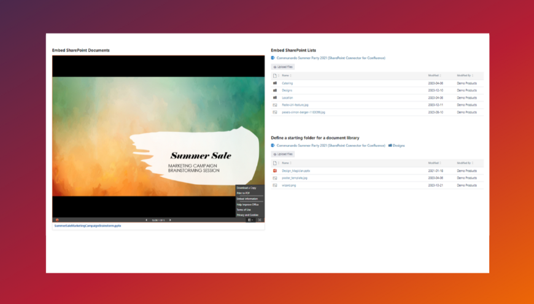The height and width of the screenshot is (304, 534).
Task: Click Catering row date 2023-04-06
Action: pyautogui.click(x=436, y=83)
